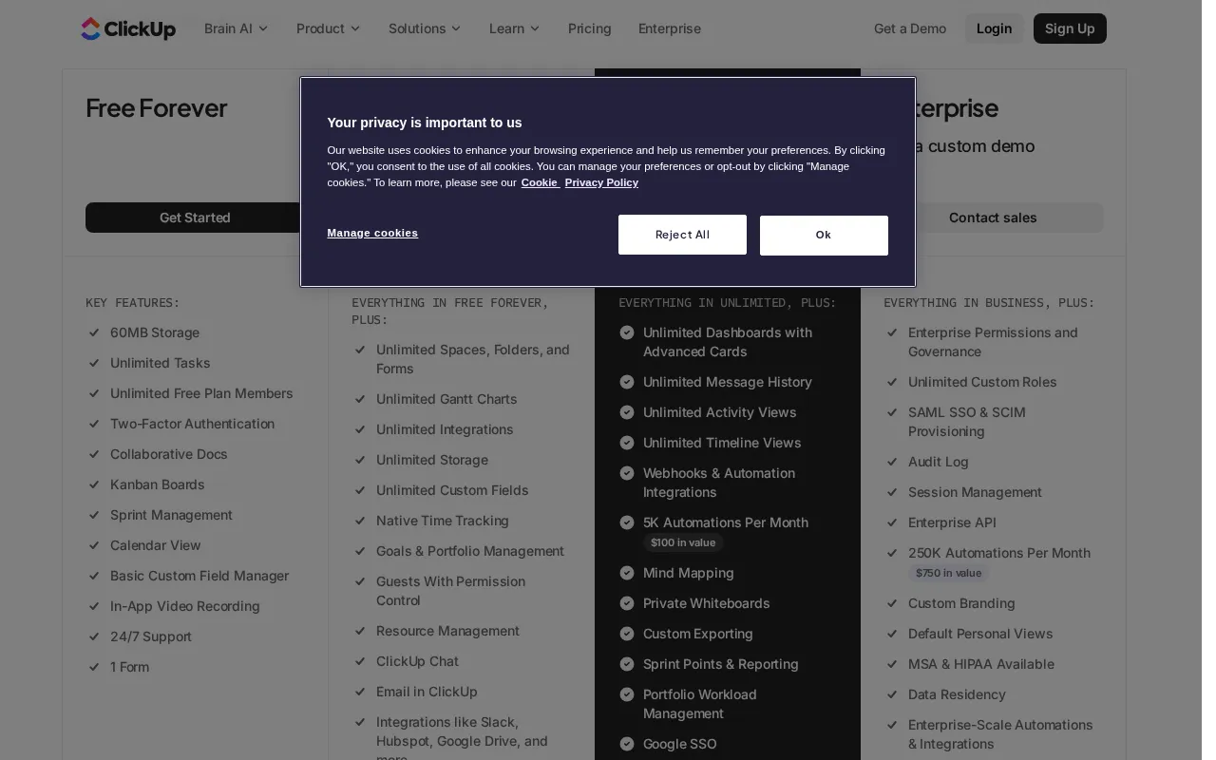Click Manage cookies in privacy banner

click(372, 233)
